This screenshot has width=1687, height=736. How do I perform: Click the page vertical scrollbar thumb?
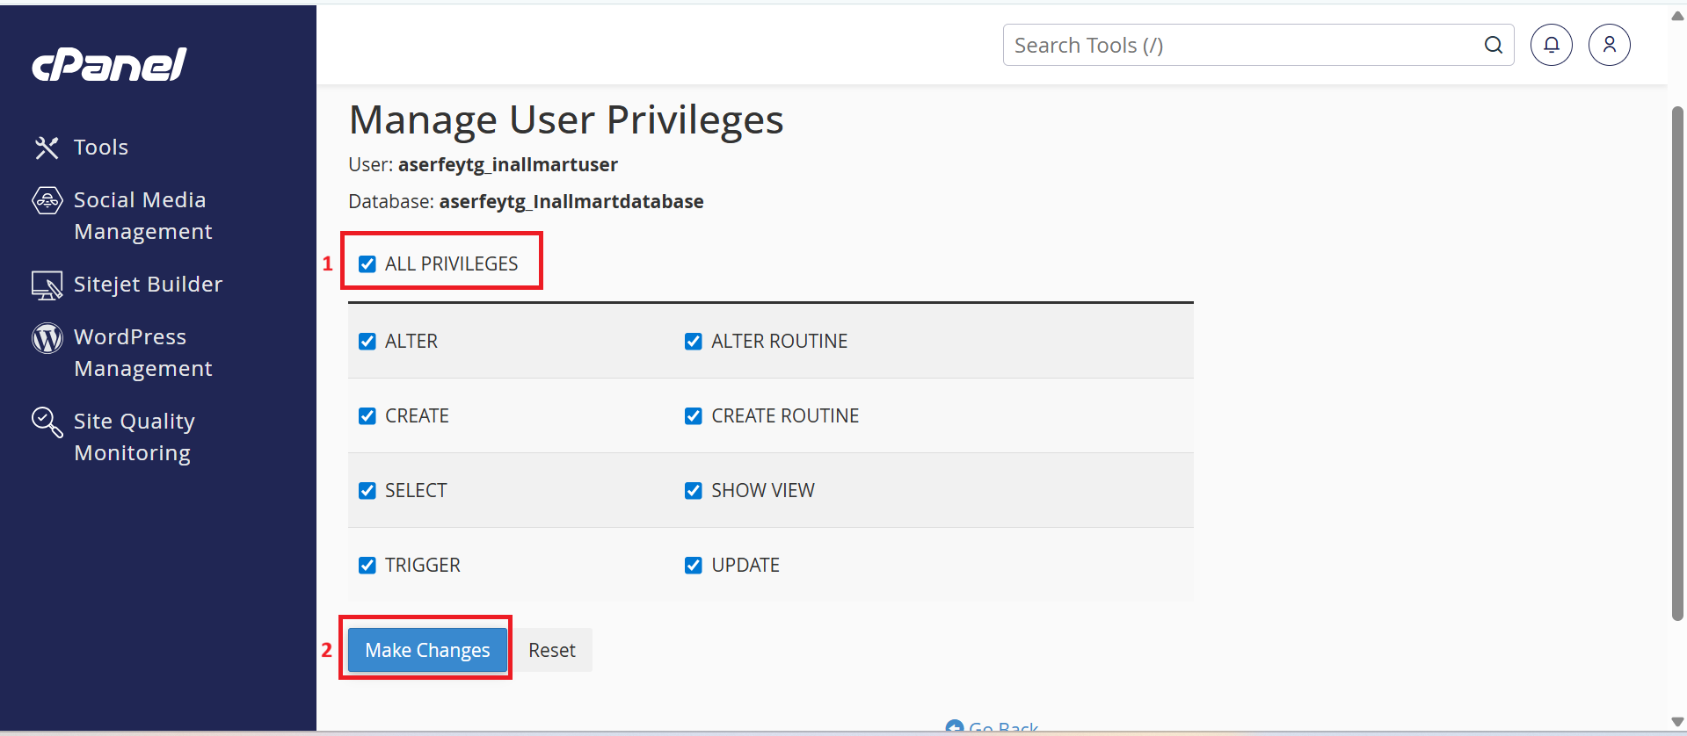coord(1677,364)
